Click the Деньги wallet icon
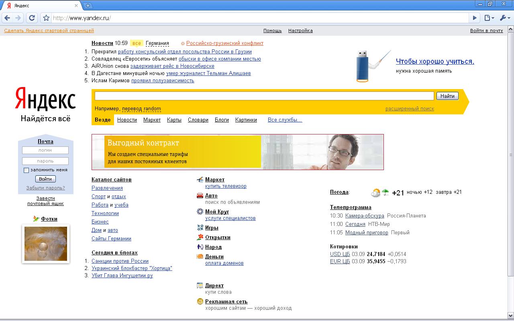This screenshot has height=321, width=514. click(200, 256)
